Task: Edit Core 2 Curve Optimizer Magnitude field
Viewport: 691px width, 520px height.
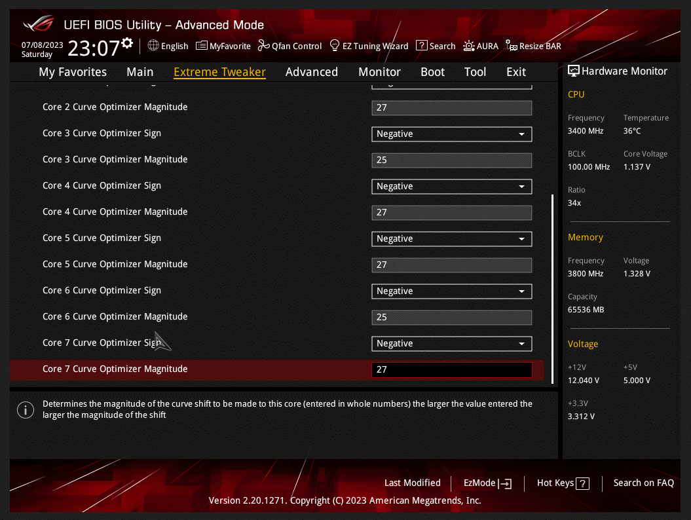Action: click(x=452, y=108)
